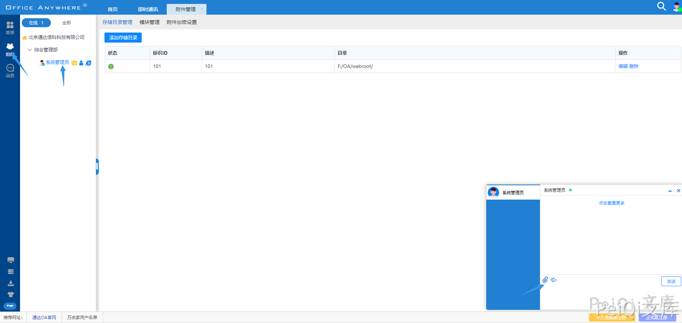Image resolution: width=682 pixels, height=323 pixels.
Task: Click 编辑 link in row 101
Action: 623,66
